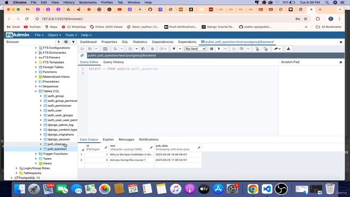Screen dimensions: 350x197
Task: Click the Copy icon in query toolbar
Action: [x=130, y=49]
